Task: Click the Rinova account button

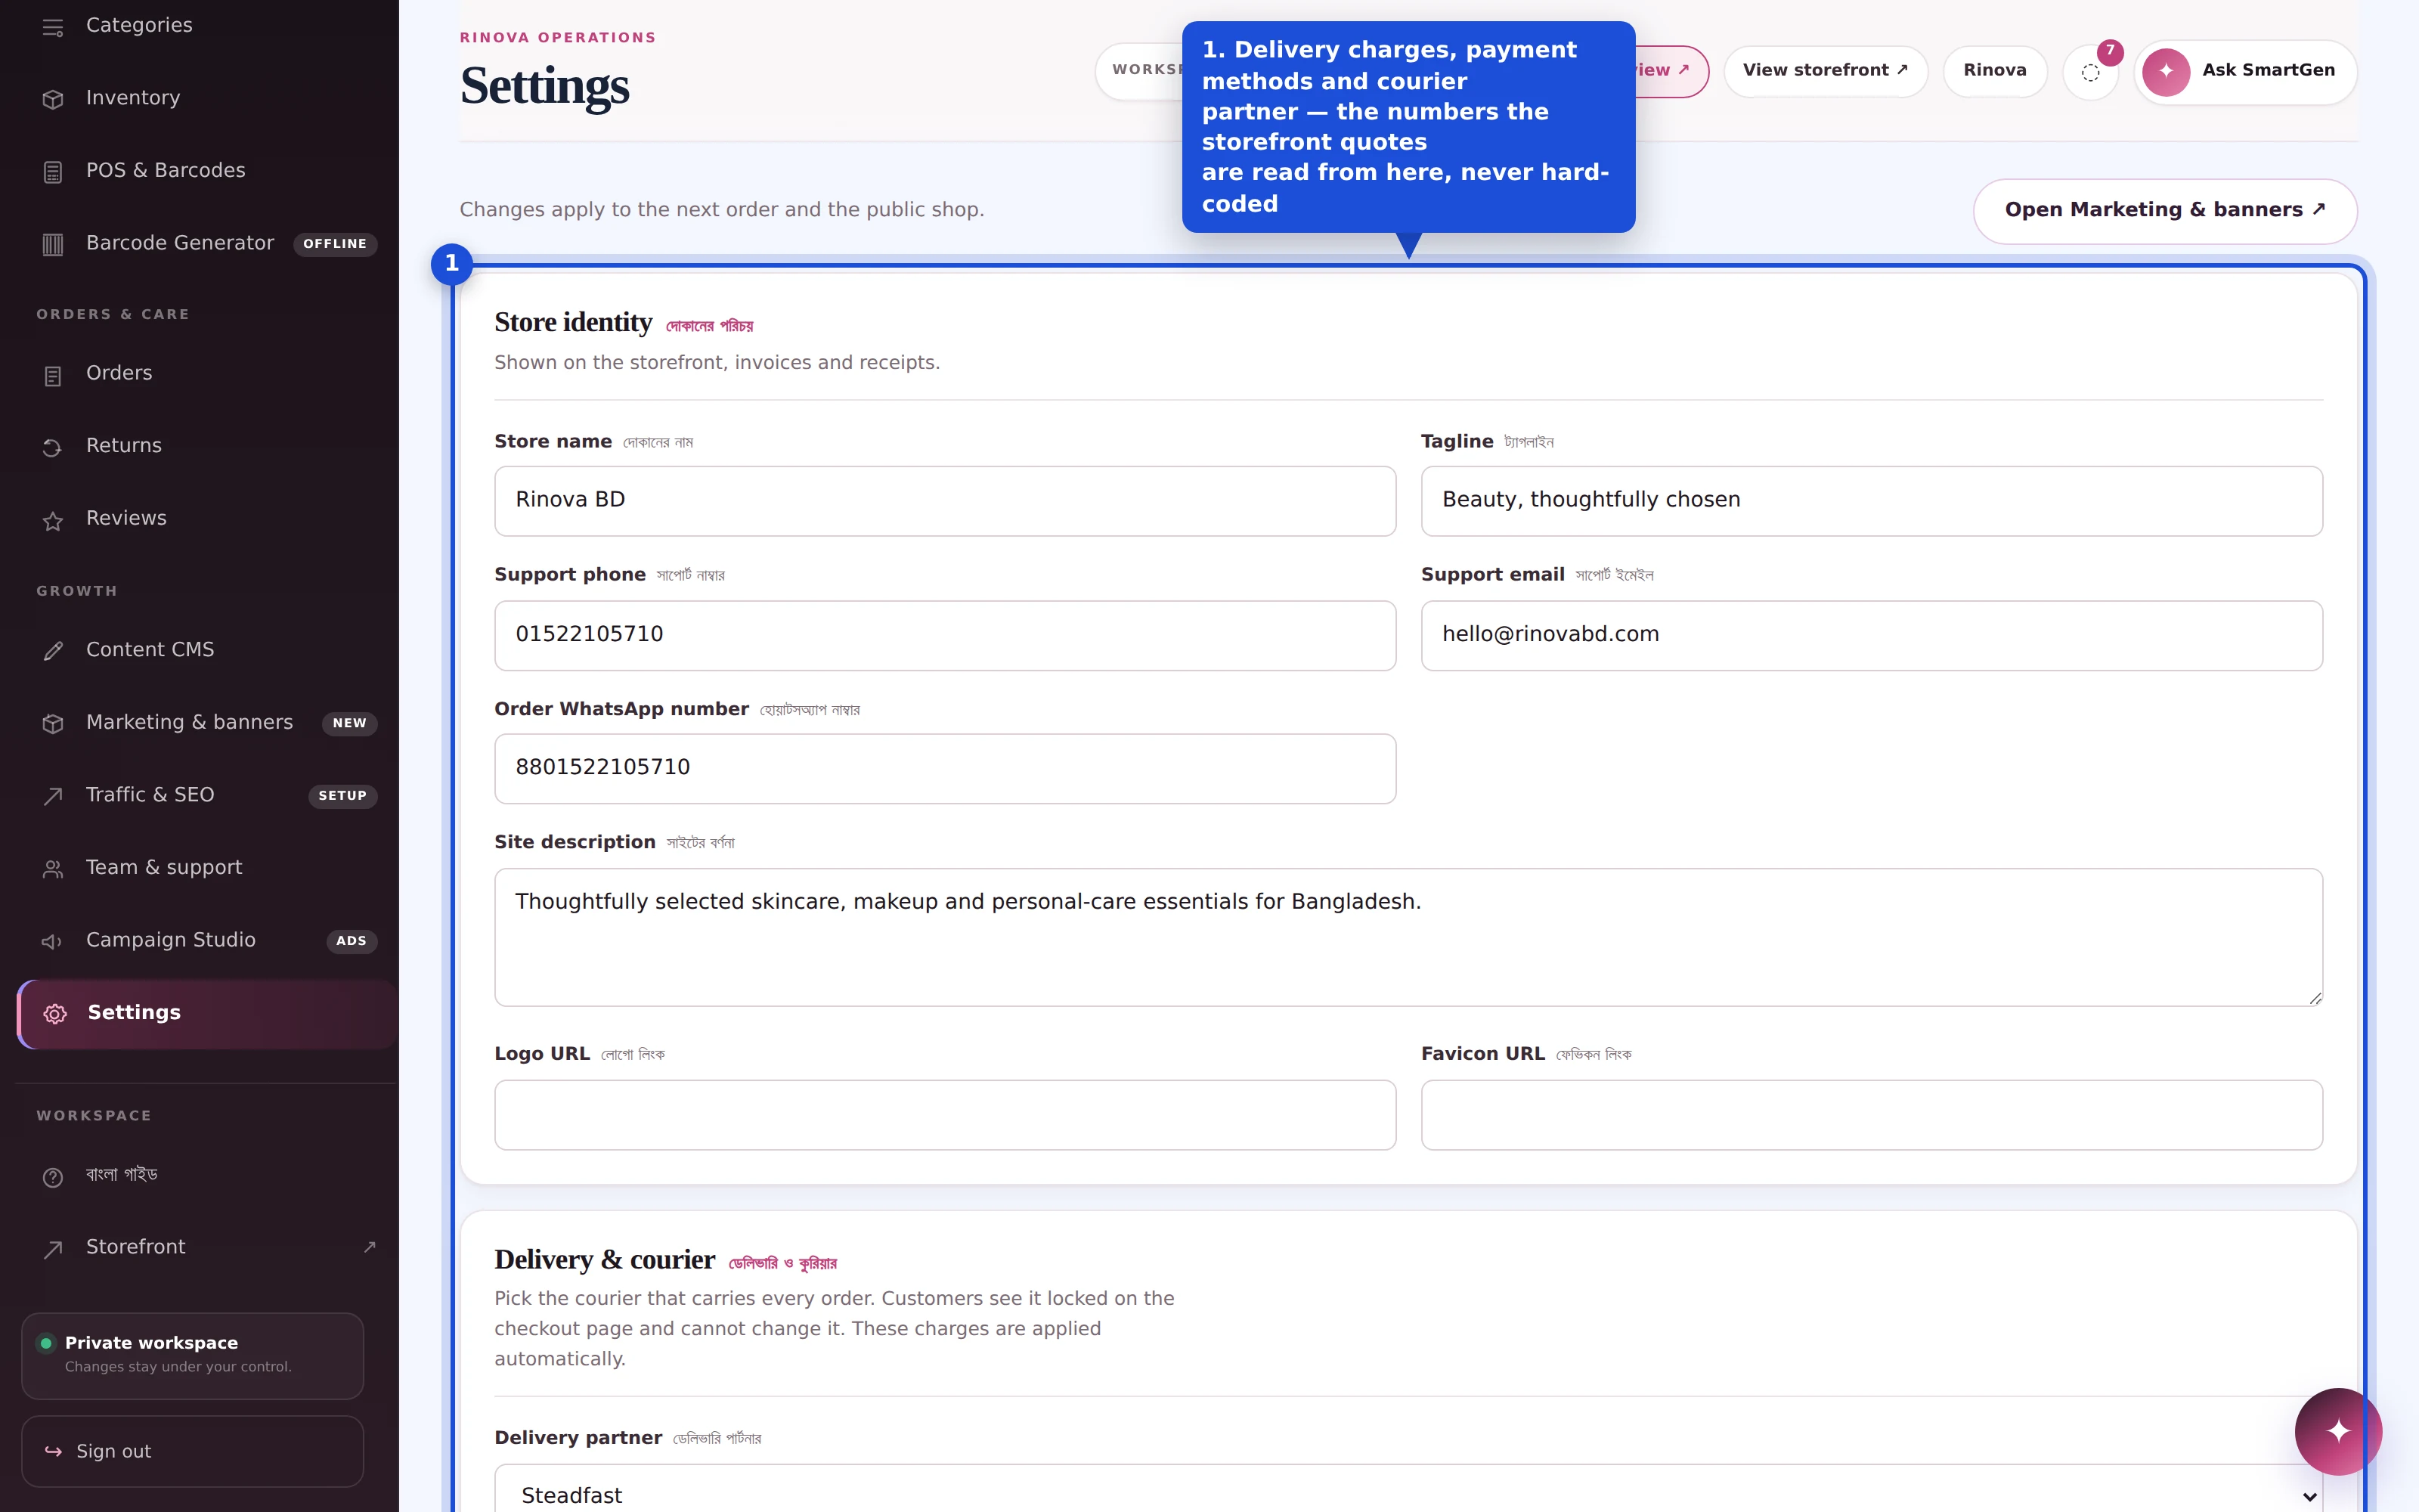Action: click(1995, 71)
